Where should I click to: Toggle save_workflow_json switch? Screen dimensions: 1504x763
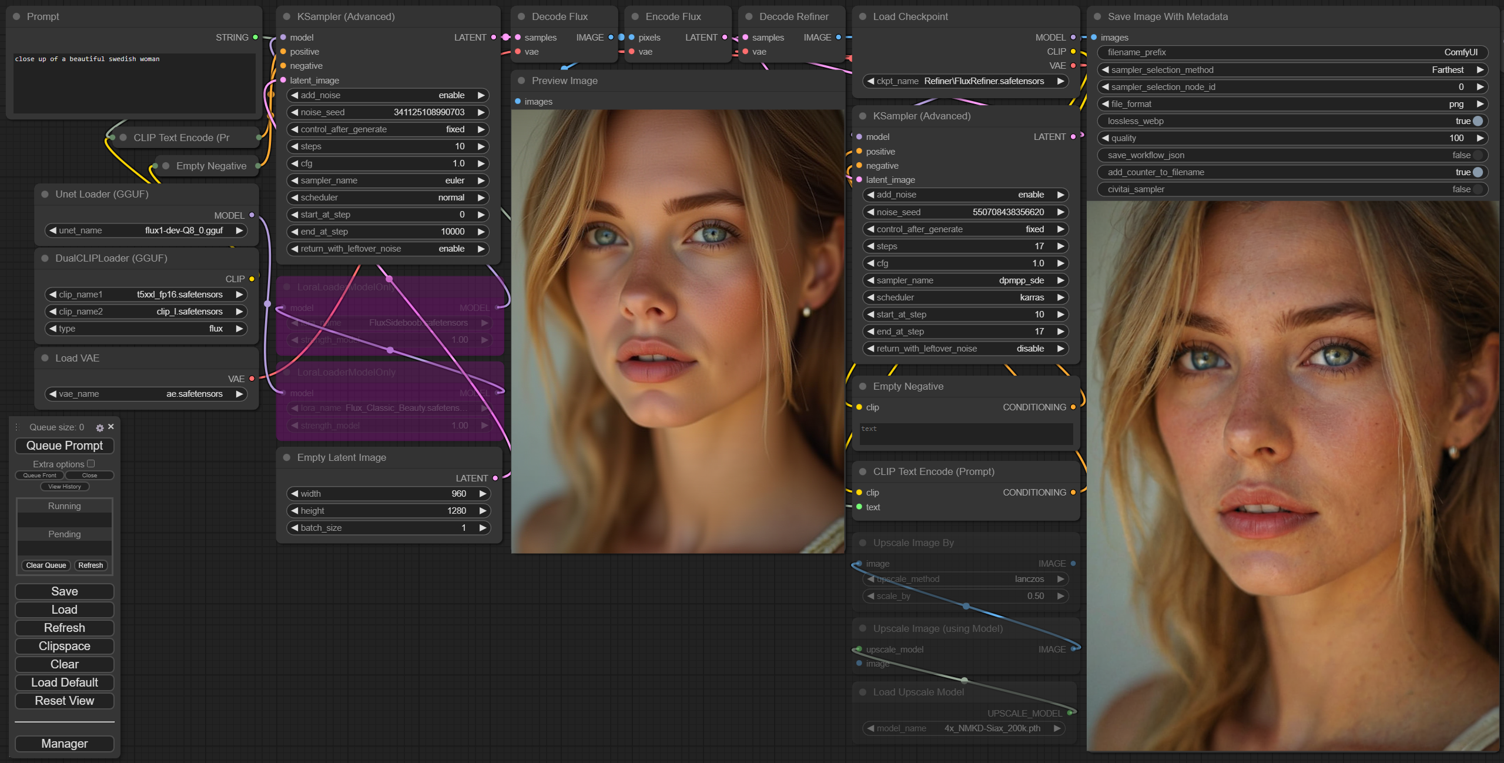click(x=1478, y=155)
